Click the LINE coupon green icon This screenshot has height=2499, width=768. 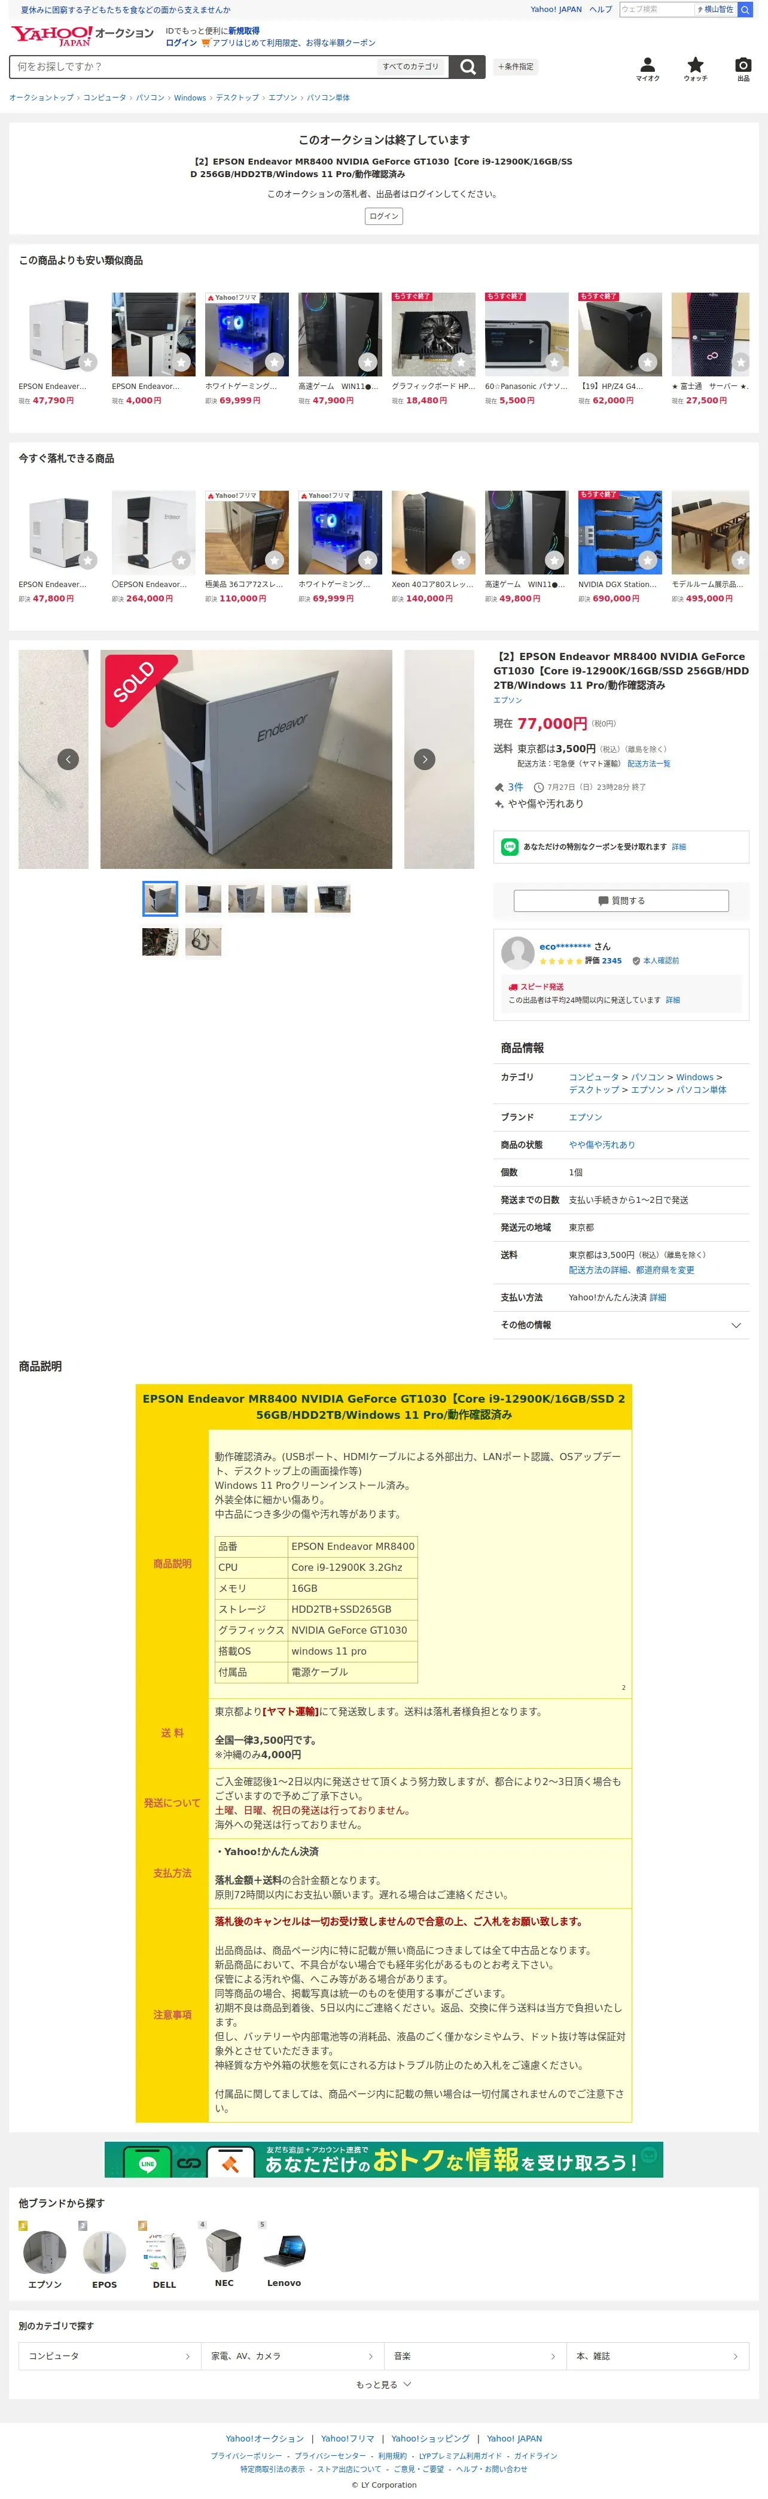tap(510, 847)
